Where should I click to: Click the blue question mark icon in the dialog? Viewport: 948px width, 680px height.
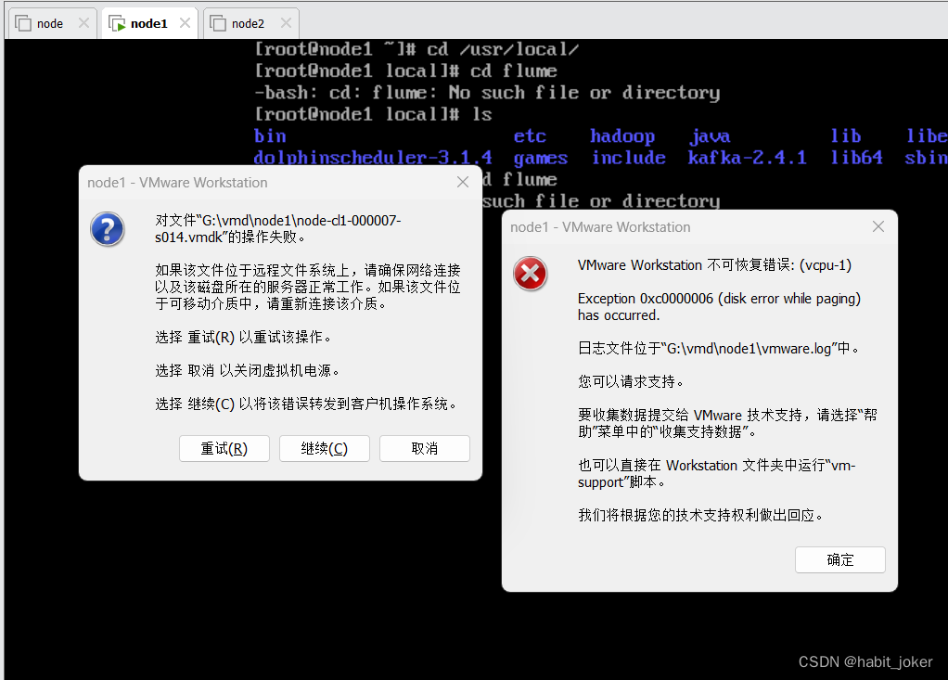[107, 230]
